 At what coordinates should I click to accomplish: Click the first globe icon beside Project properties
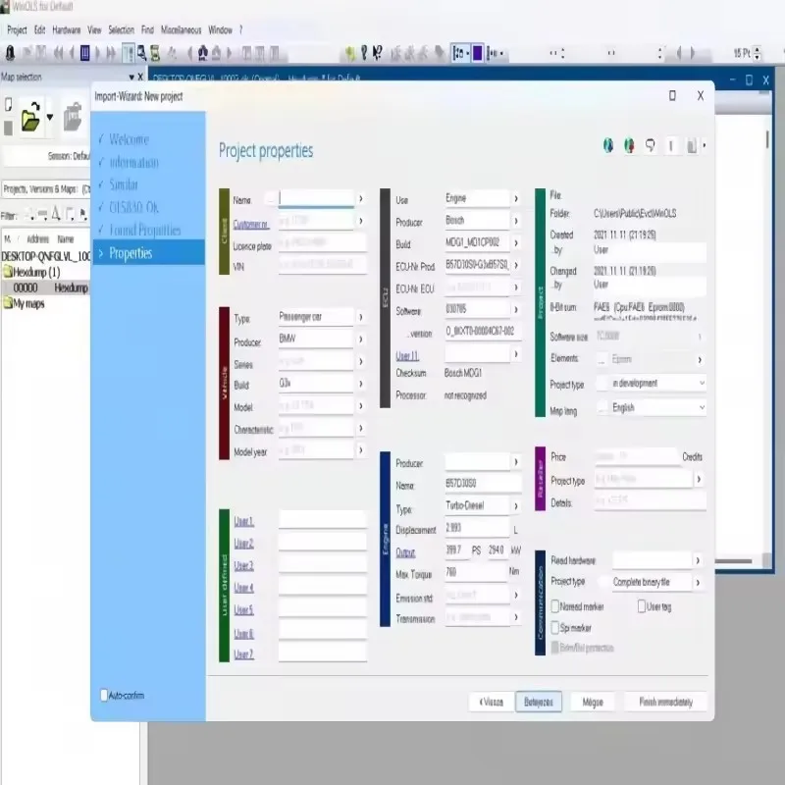pyautogui.click(x=608, y=145)
